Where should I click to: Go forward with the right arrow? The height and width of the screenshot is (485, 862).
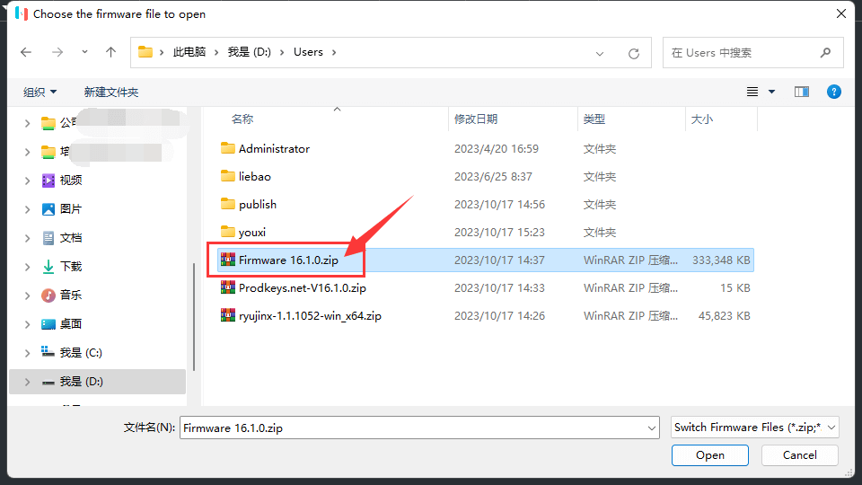click(57, 52)
